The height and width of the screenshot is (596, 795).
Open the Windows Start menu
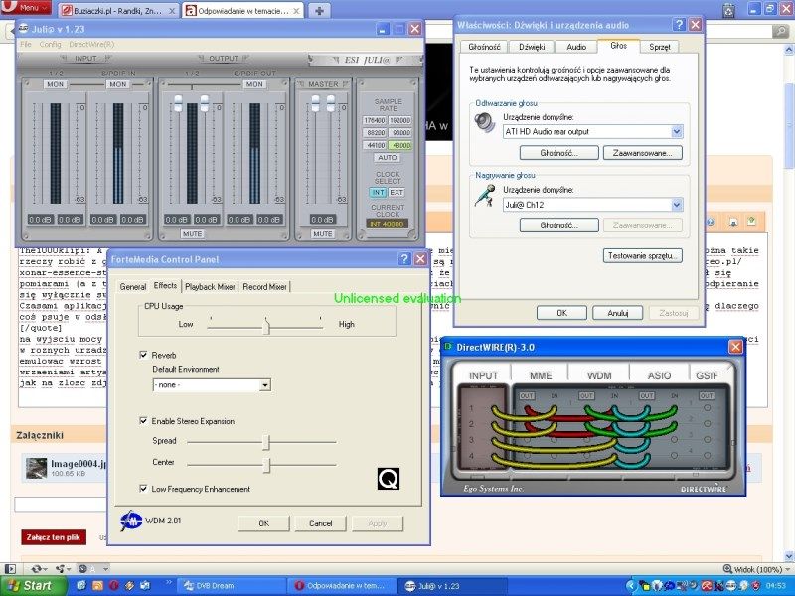coord(34,585)
